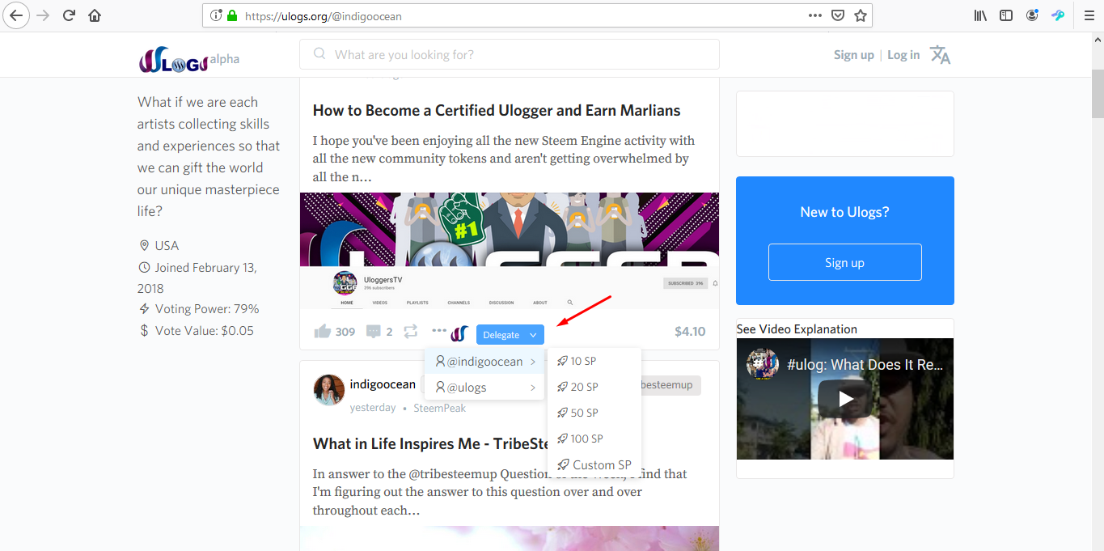Click the green padlock site security icon
1104x551 pixels.
[x=233, y=15]
